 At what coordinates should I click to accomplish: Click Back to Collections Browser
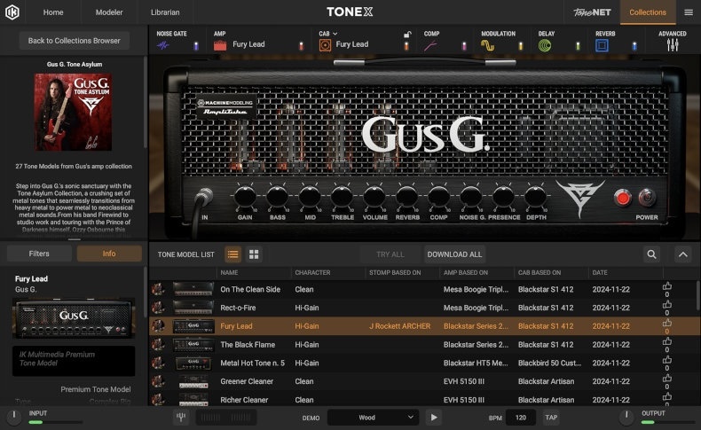click(x=75, y=41)
